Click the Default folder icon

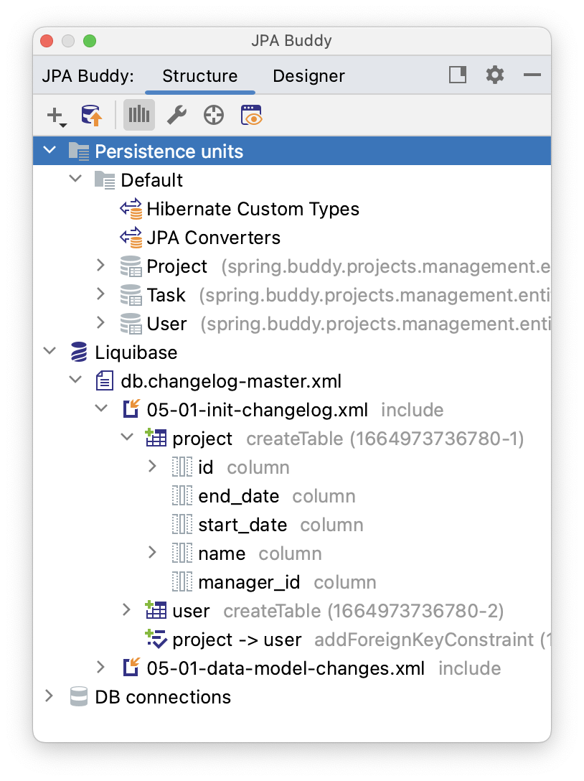click(x=105, y=179)
